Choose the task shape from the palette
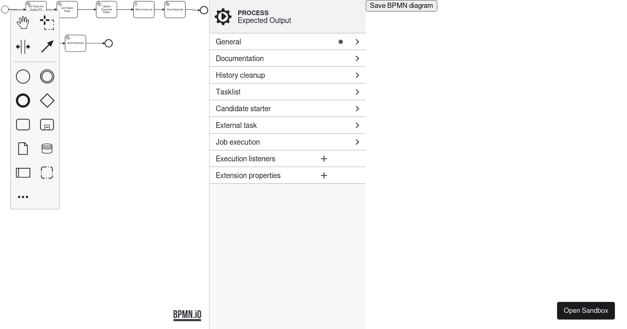The image size is (627, 329). point(23,124)
